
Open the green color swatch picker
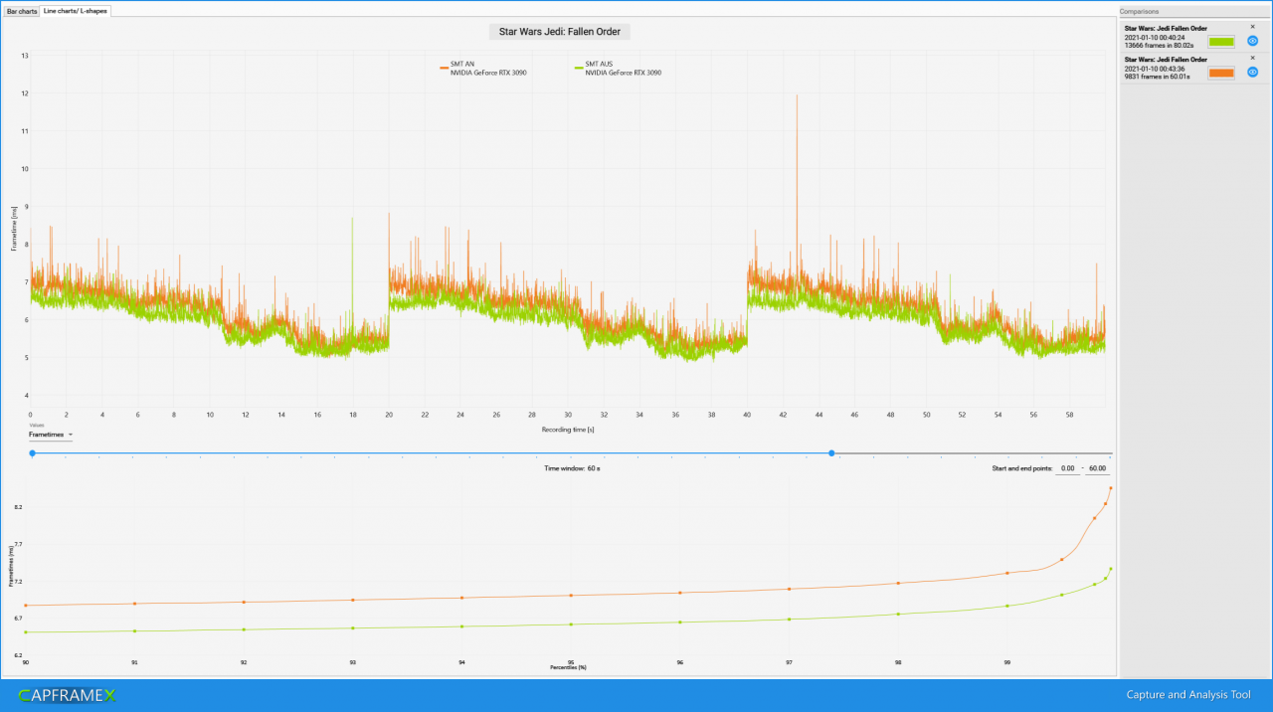coord(1221,42)
